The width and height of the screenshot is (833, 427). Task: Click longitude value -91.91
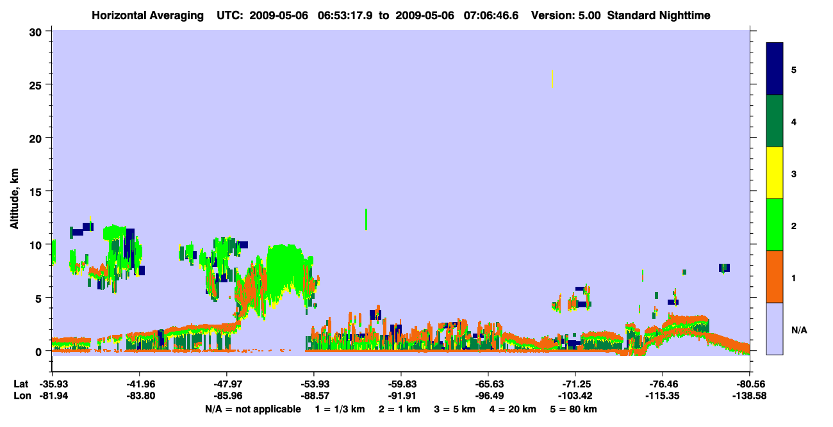click(x=400, y=396)
